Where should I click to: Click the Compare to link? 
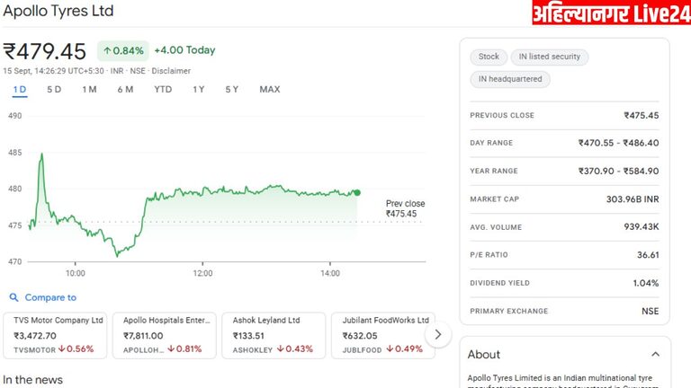[x=50, y=297]
